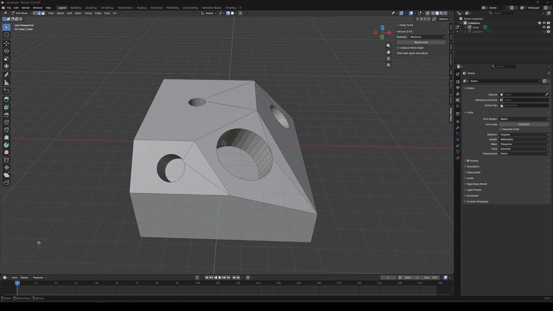Switch to solid viewport shading
Viewport: 553px width, 311px height.
[x=437, y=13]
